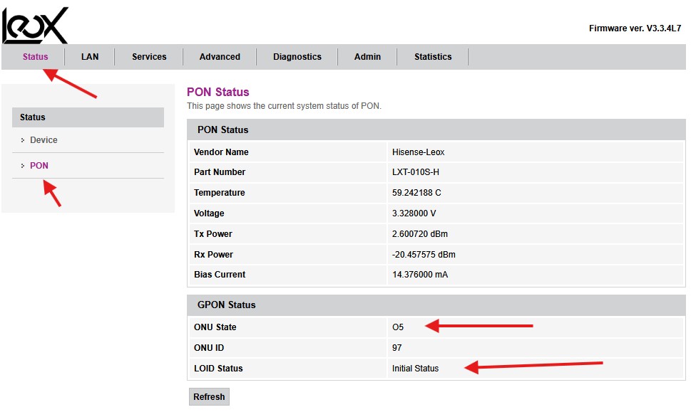Viewport: 691px width, 412px height.
Task: Click the Status sidebar section header
Action: click(x=33, y=117)
